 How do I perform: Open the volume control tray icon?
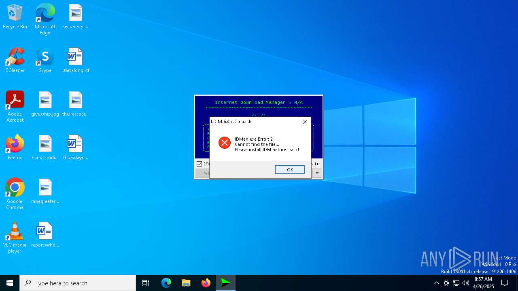point(466,283)
